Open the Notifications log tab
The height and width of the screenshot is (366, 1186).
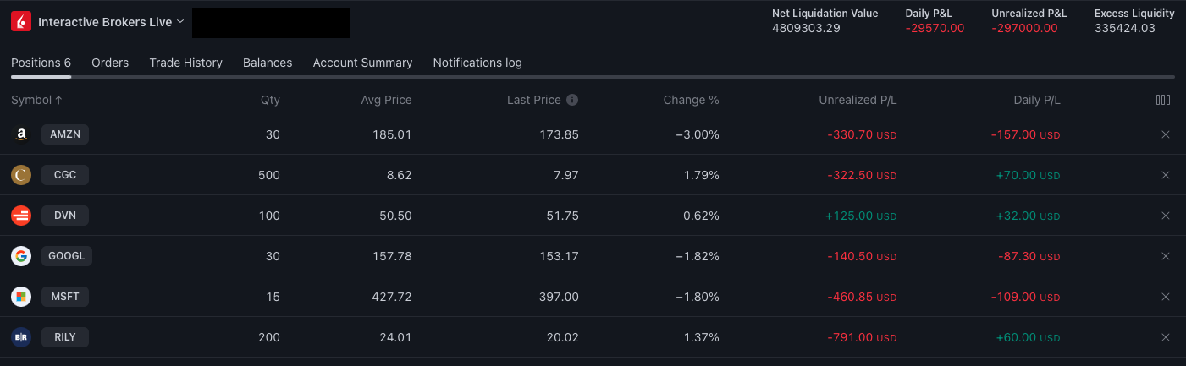point(477,63)
